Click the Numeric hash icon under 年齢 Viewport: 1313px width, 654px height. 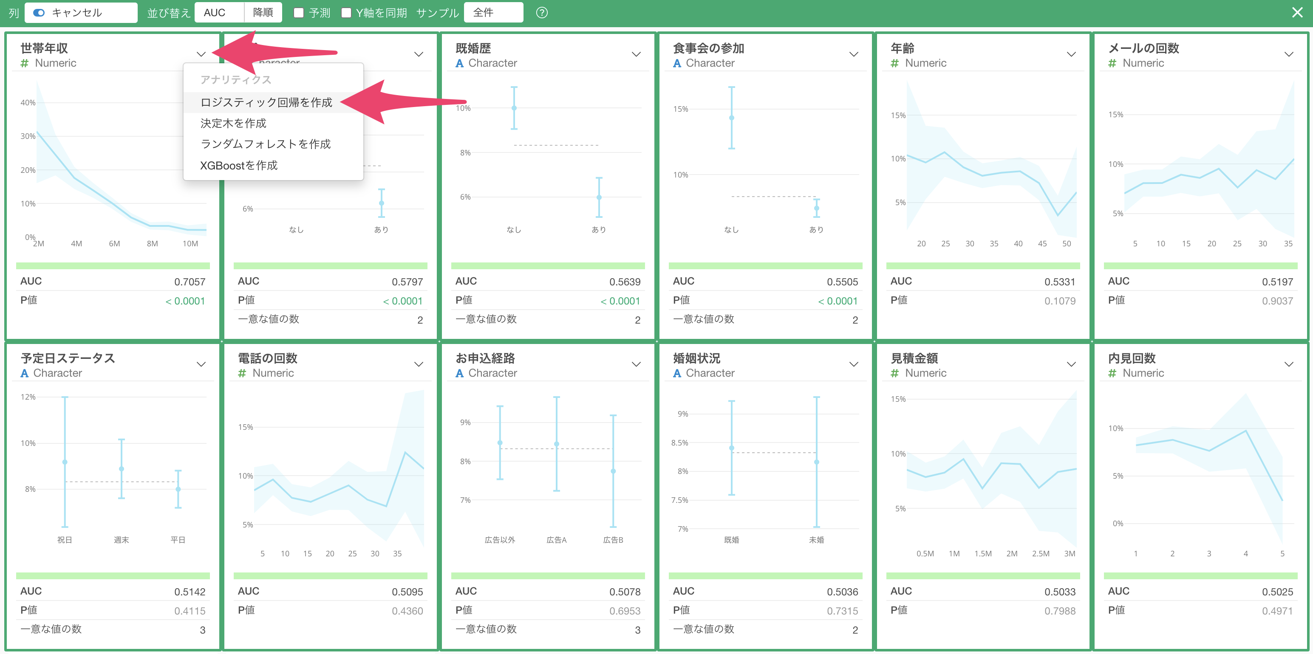click(894, 63)
